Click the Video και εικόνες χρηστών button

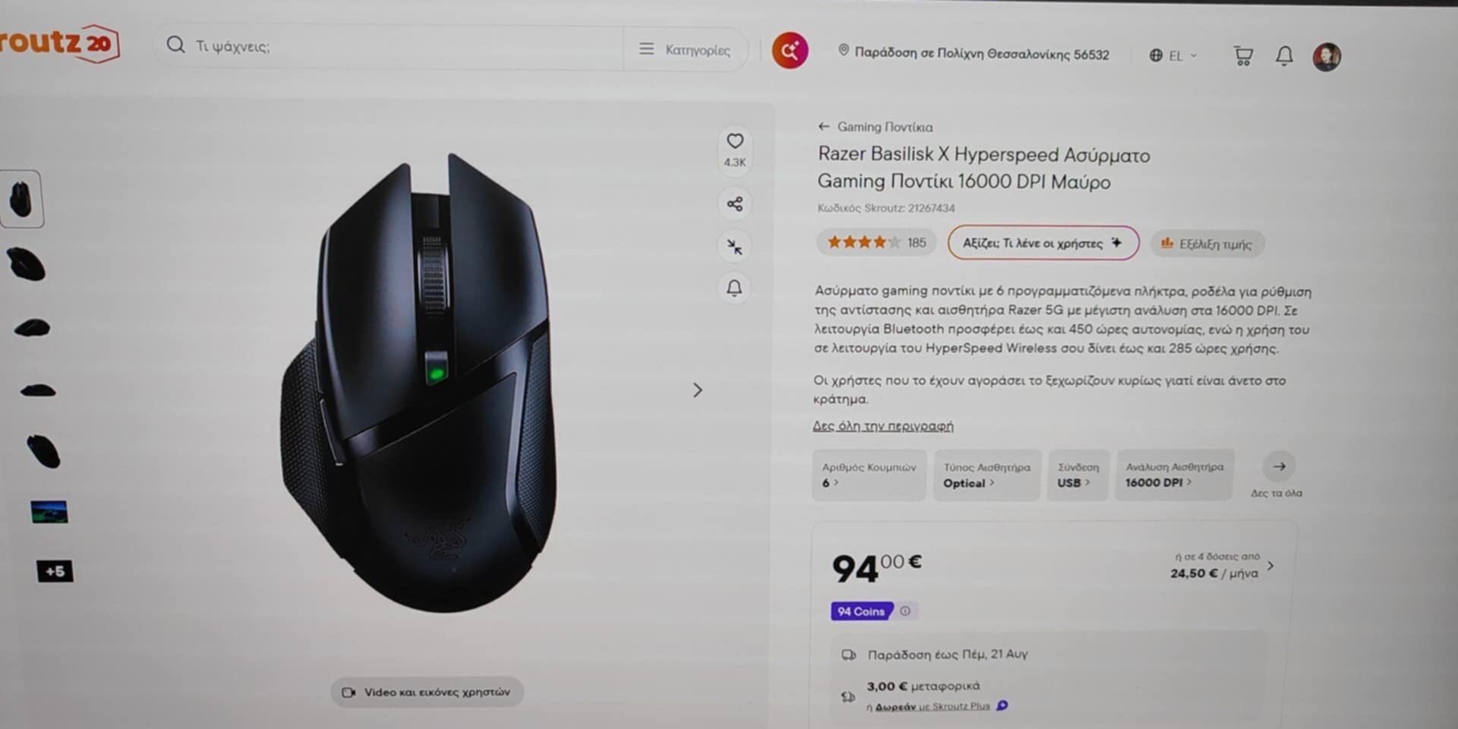point(427,692)
